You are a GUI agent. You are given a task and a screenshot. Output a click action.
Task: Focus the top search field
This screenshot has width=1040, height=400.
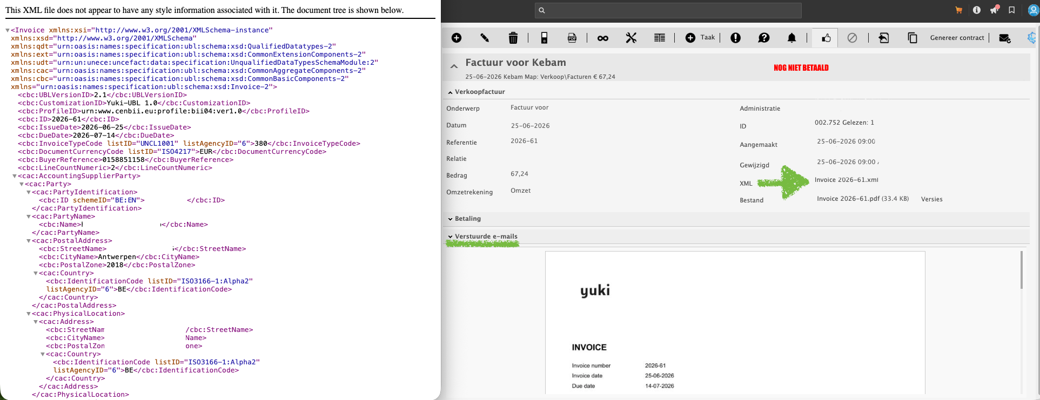(668, 10)
